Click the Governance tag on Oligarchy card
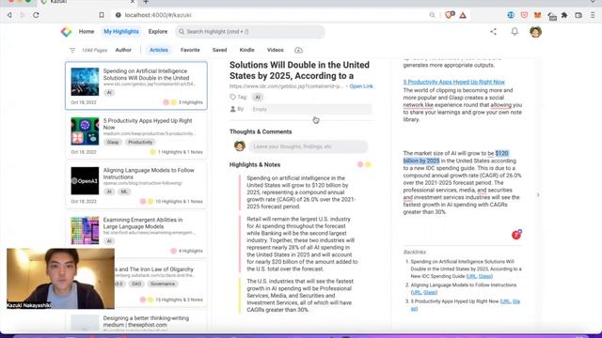Image resolution: width=602 pixels, height=338 pixels. click(163, 284)
